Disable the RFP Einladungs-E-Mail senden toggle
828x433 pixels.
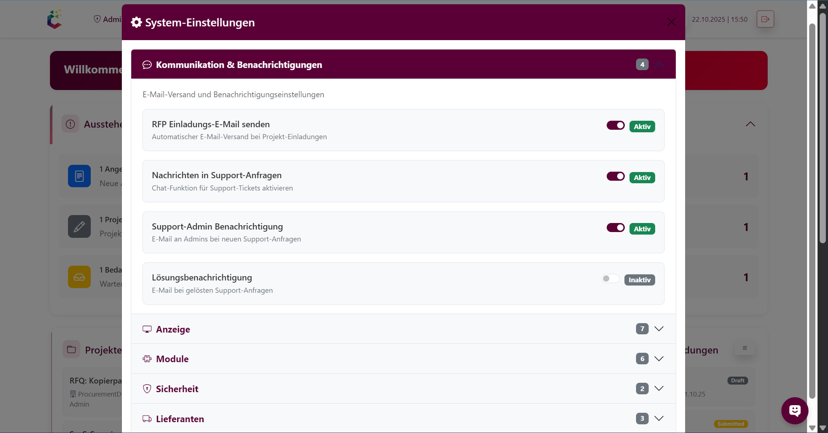615,125
